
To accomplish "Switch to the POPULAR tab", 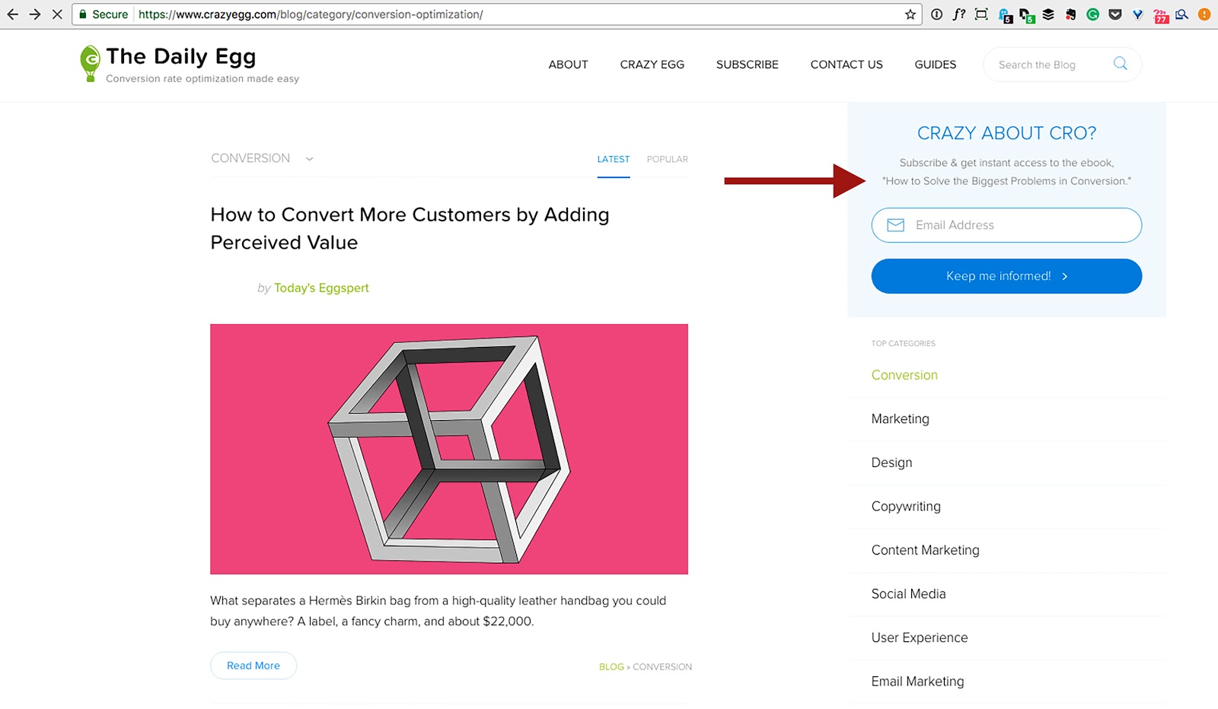I will click(667, 159).
